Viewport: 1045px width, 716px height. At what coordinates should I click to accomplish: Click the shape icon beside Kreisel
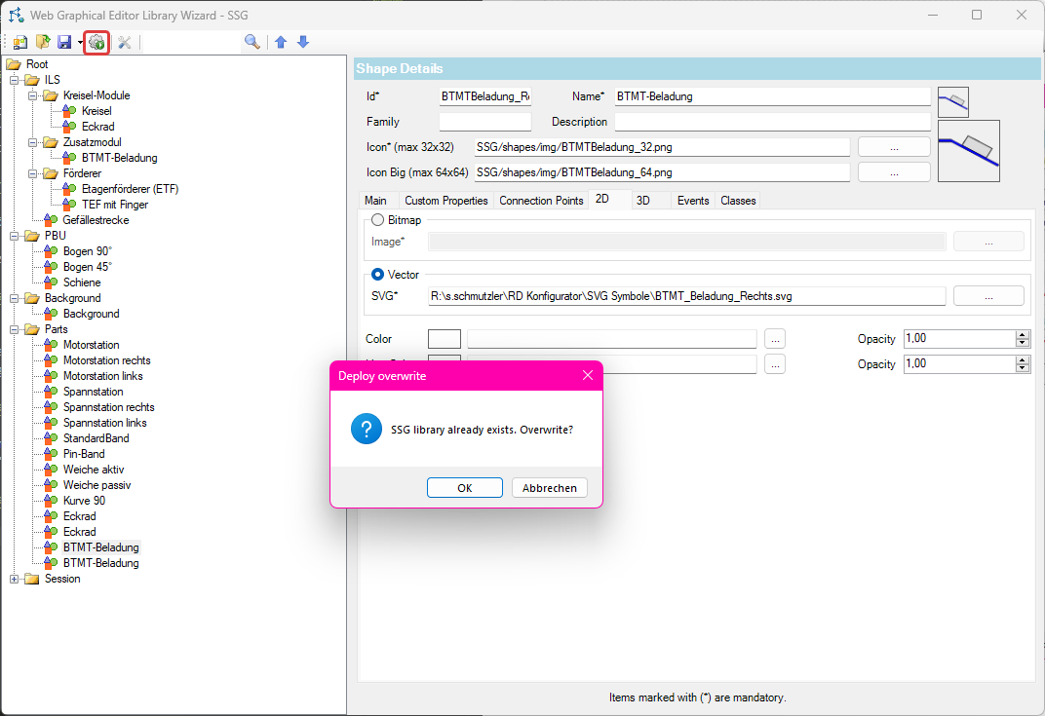click(69, 110)
